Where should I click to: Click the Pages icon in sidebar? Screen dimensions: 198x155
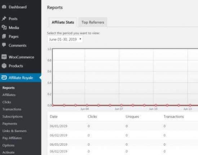4,37
